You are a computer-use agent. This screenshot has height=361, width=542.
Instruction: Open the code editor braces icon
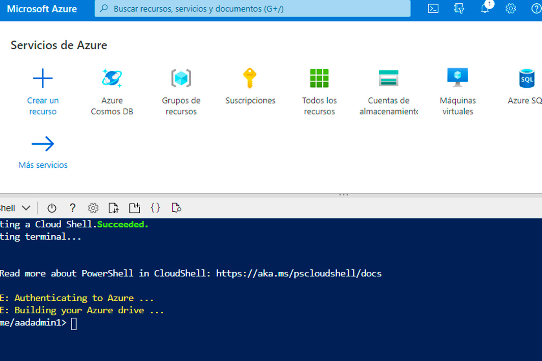point(155,208)
